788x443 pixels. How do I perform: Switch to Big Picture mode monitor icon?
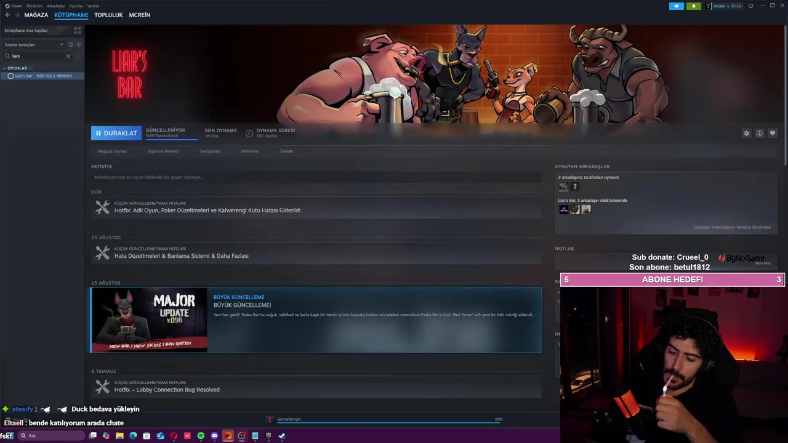750,6
